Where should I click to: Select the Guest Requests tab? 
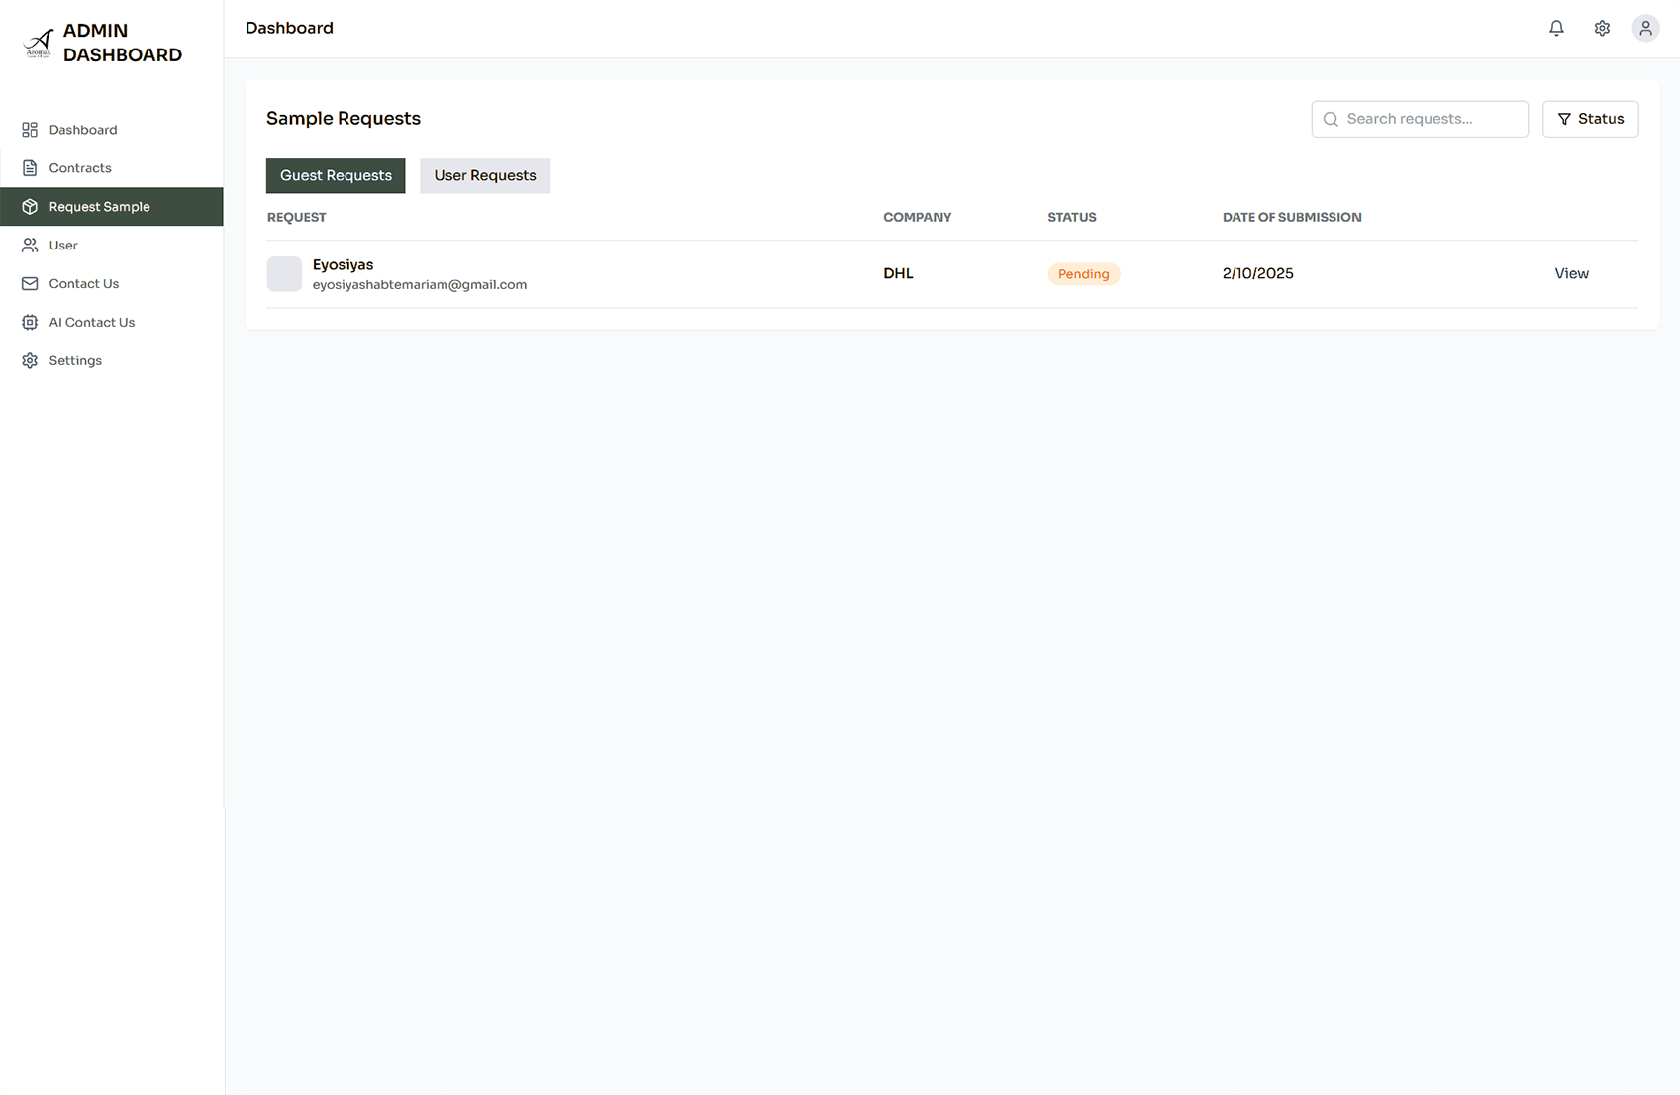tap(336, 176)
